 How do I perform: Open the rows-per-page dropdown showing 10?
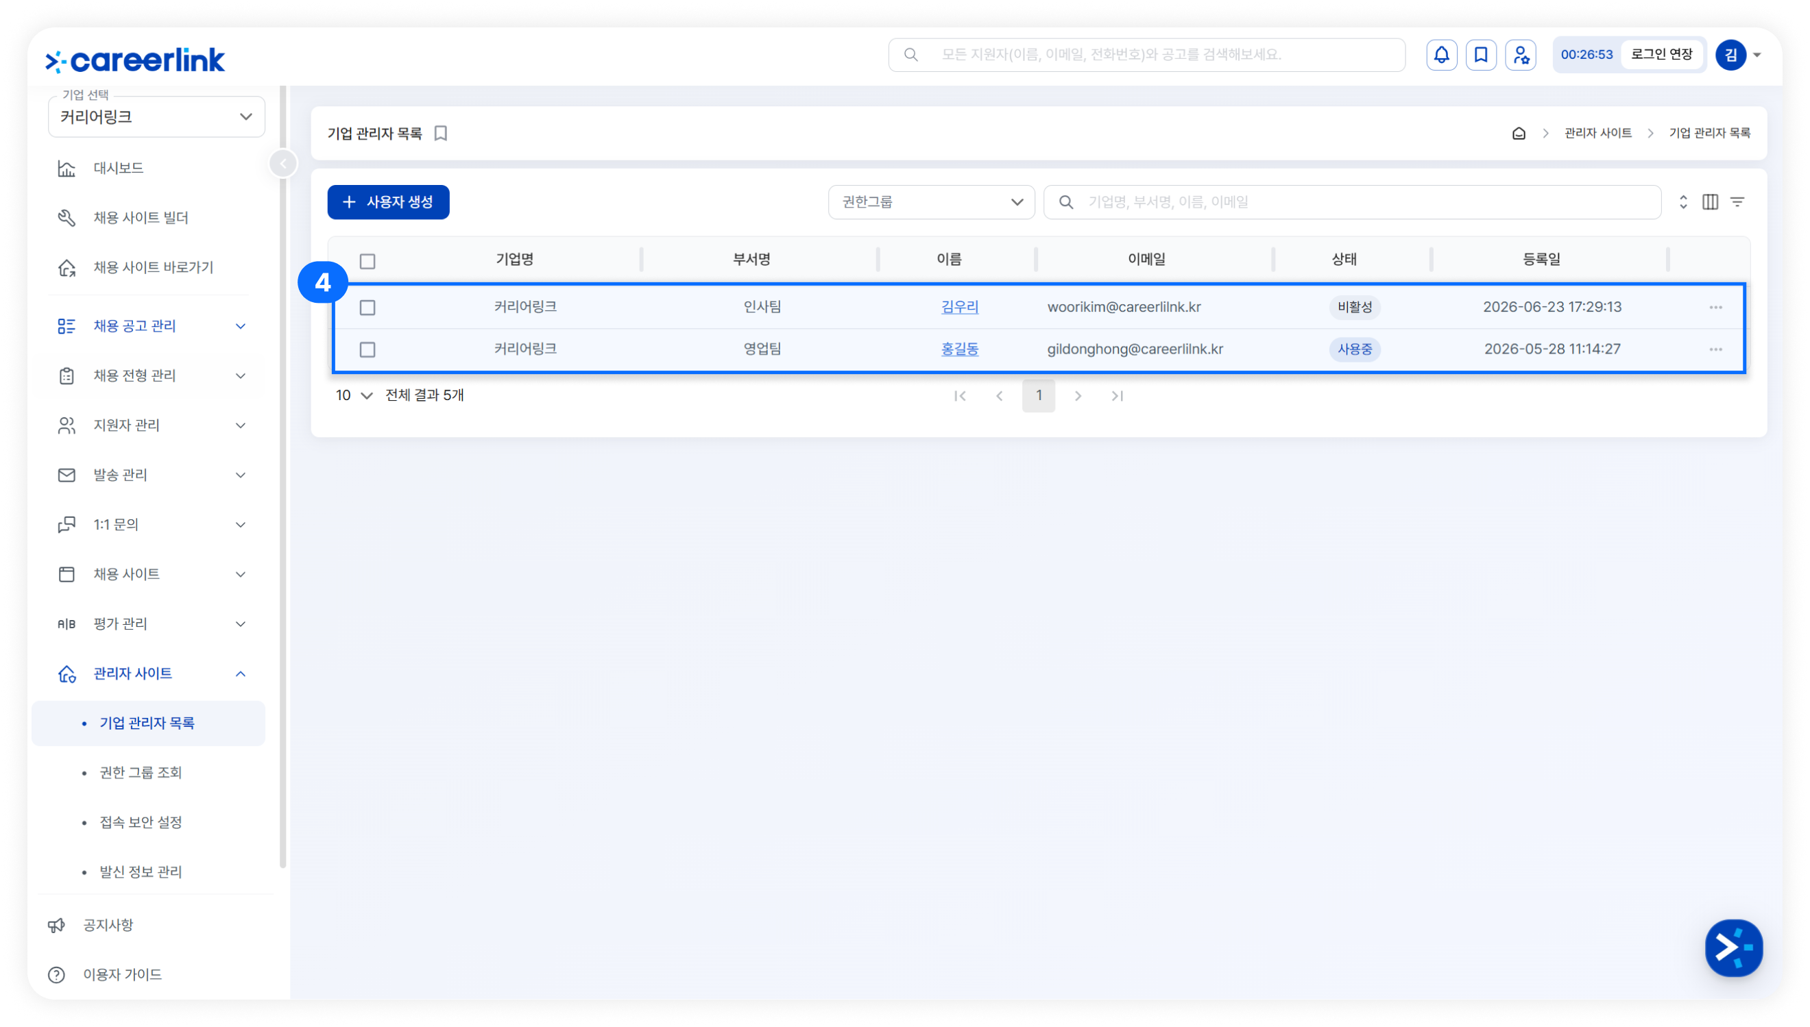tap(354, 395)
